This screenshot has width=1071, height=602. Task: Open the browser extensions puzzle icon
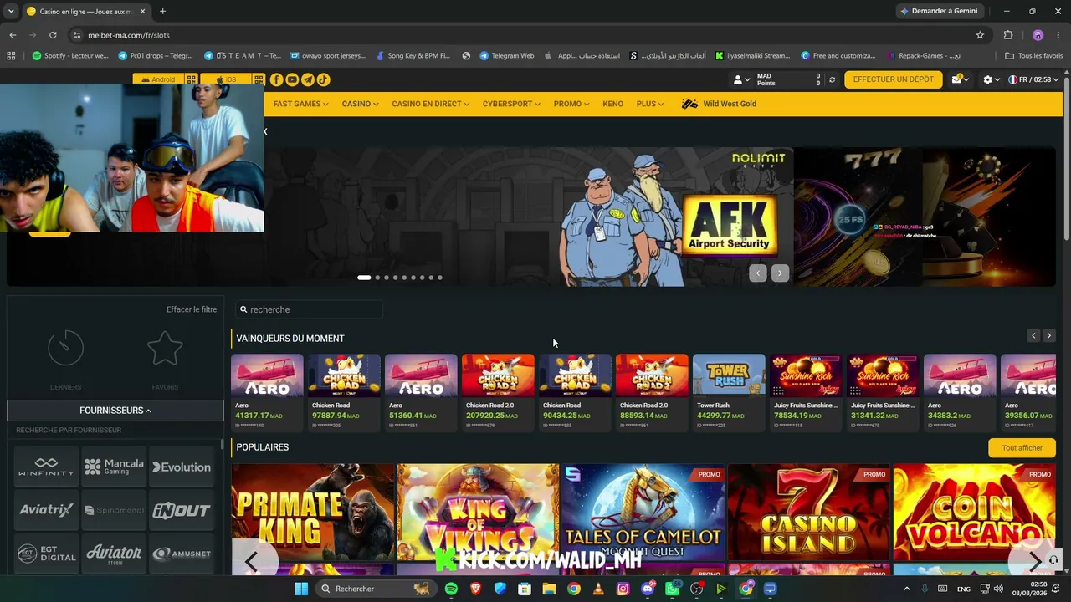[x=1008, y=35]
